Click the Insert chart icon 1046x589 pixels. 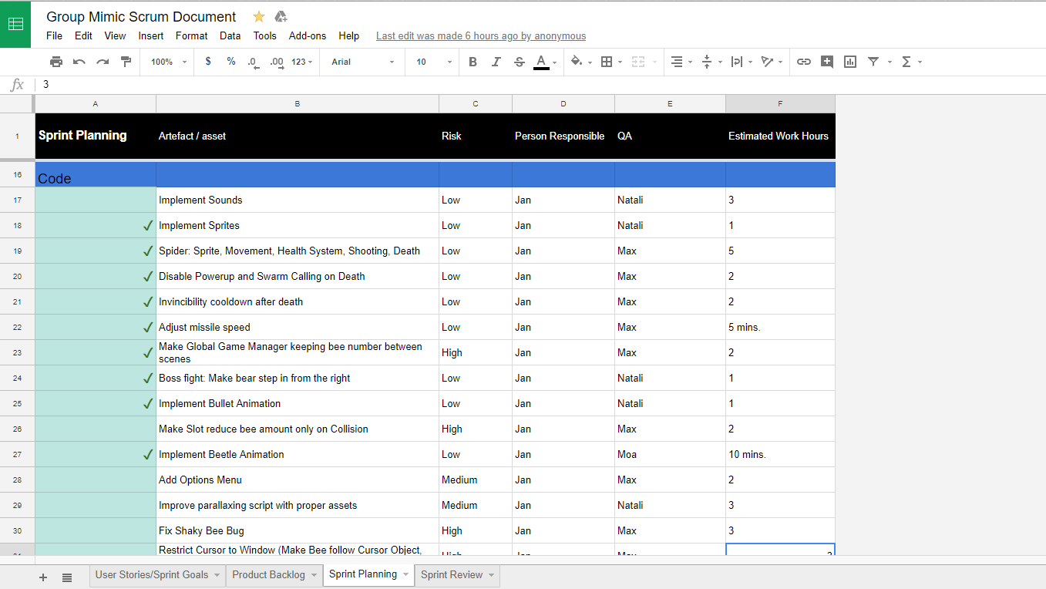coord(850,62)
